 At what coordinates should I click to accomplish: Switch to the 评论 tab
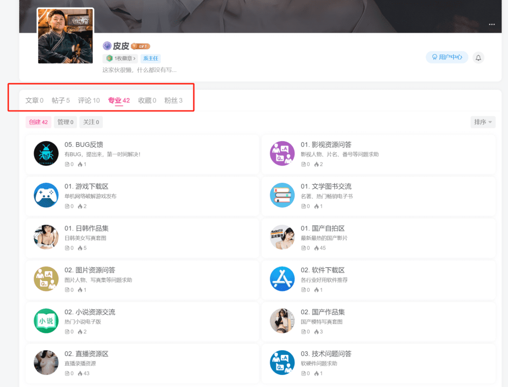click(89, 100)
